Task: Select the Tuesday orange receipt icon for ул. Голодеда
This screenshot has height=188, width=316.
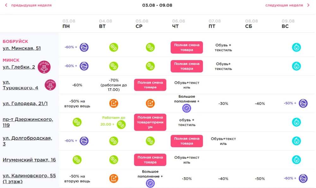Action: pos(114,103)
